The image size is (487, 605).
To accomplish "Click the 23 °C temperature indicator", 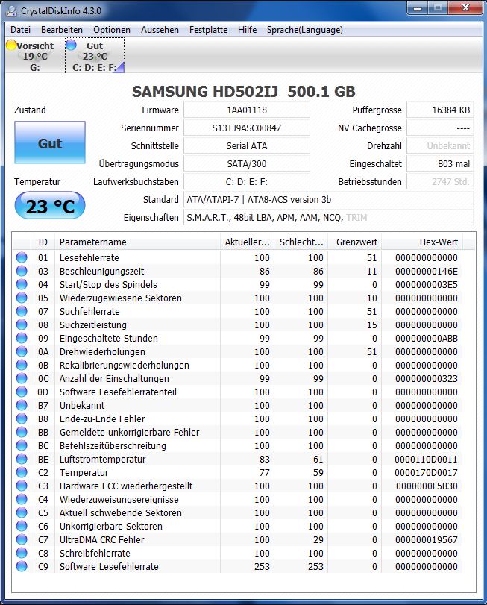I will (50, 206).
